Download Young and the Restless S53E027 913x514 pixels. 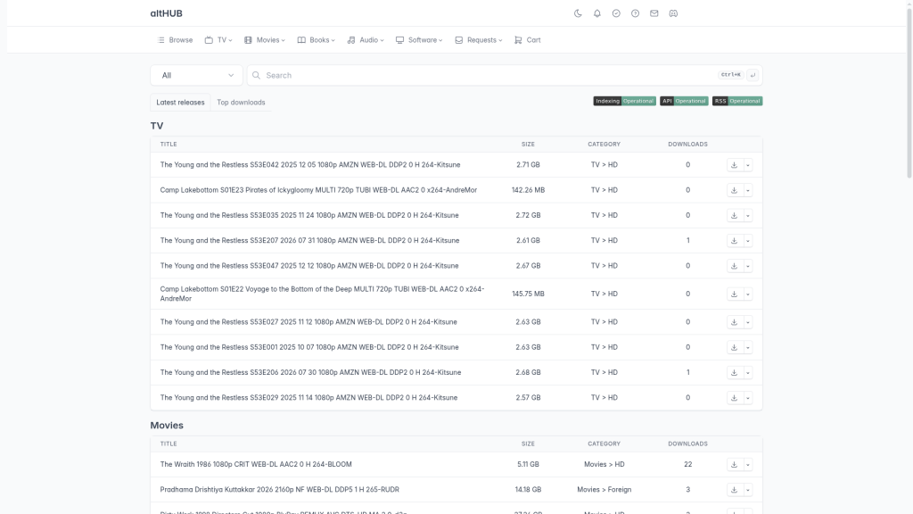735,322
